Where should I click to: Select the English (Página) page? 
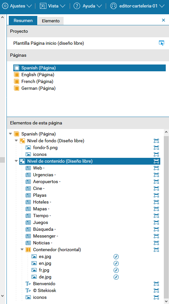(38, 75)
